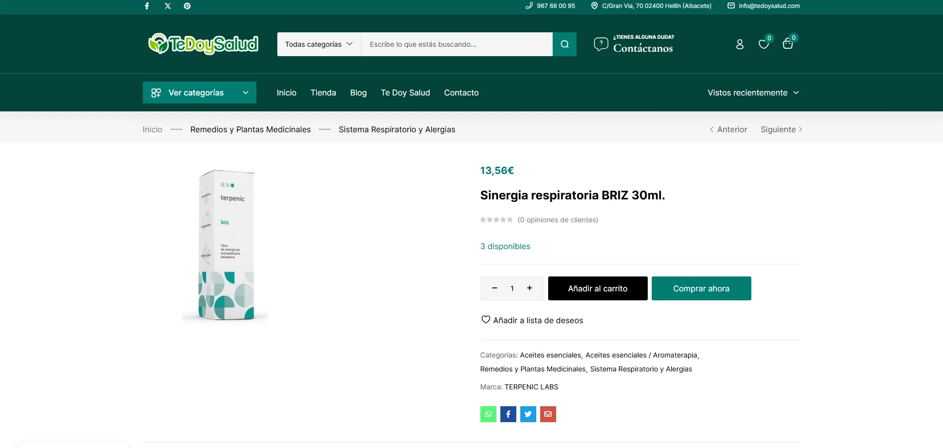Expand the Ver categorías menu

tap(200, 92)
